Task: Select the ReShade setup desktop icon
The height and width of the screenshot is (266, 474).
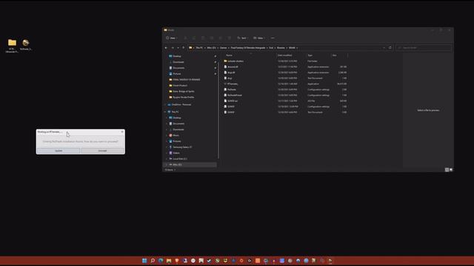Action: coord(26,44)
